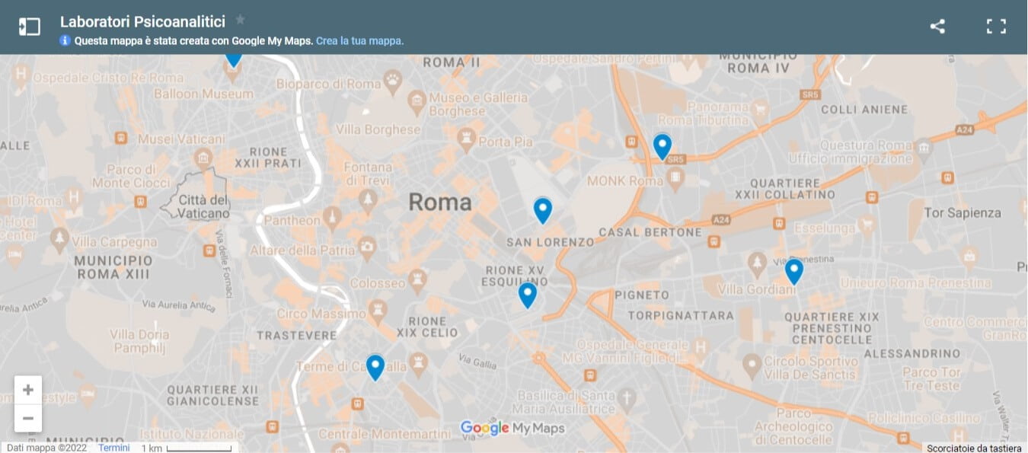Click the CASAL BERTONE label
Screen dimensions: 1028x453
650,231
